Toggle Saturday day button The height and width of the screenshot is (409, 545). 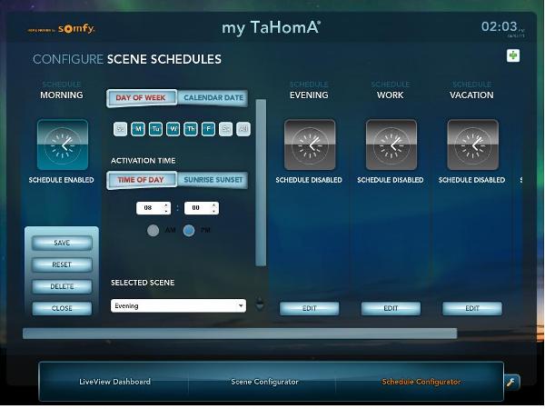pos(226,129)
